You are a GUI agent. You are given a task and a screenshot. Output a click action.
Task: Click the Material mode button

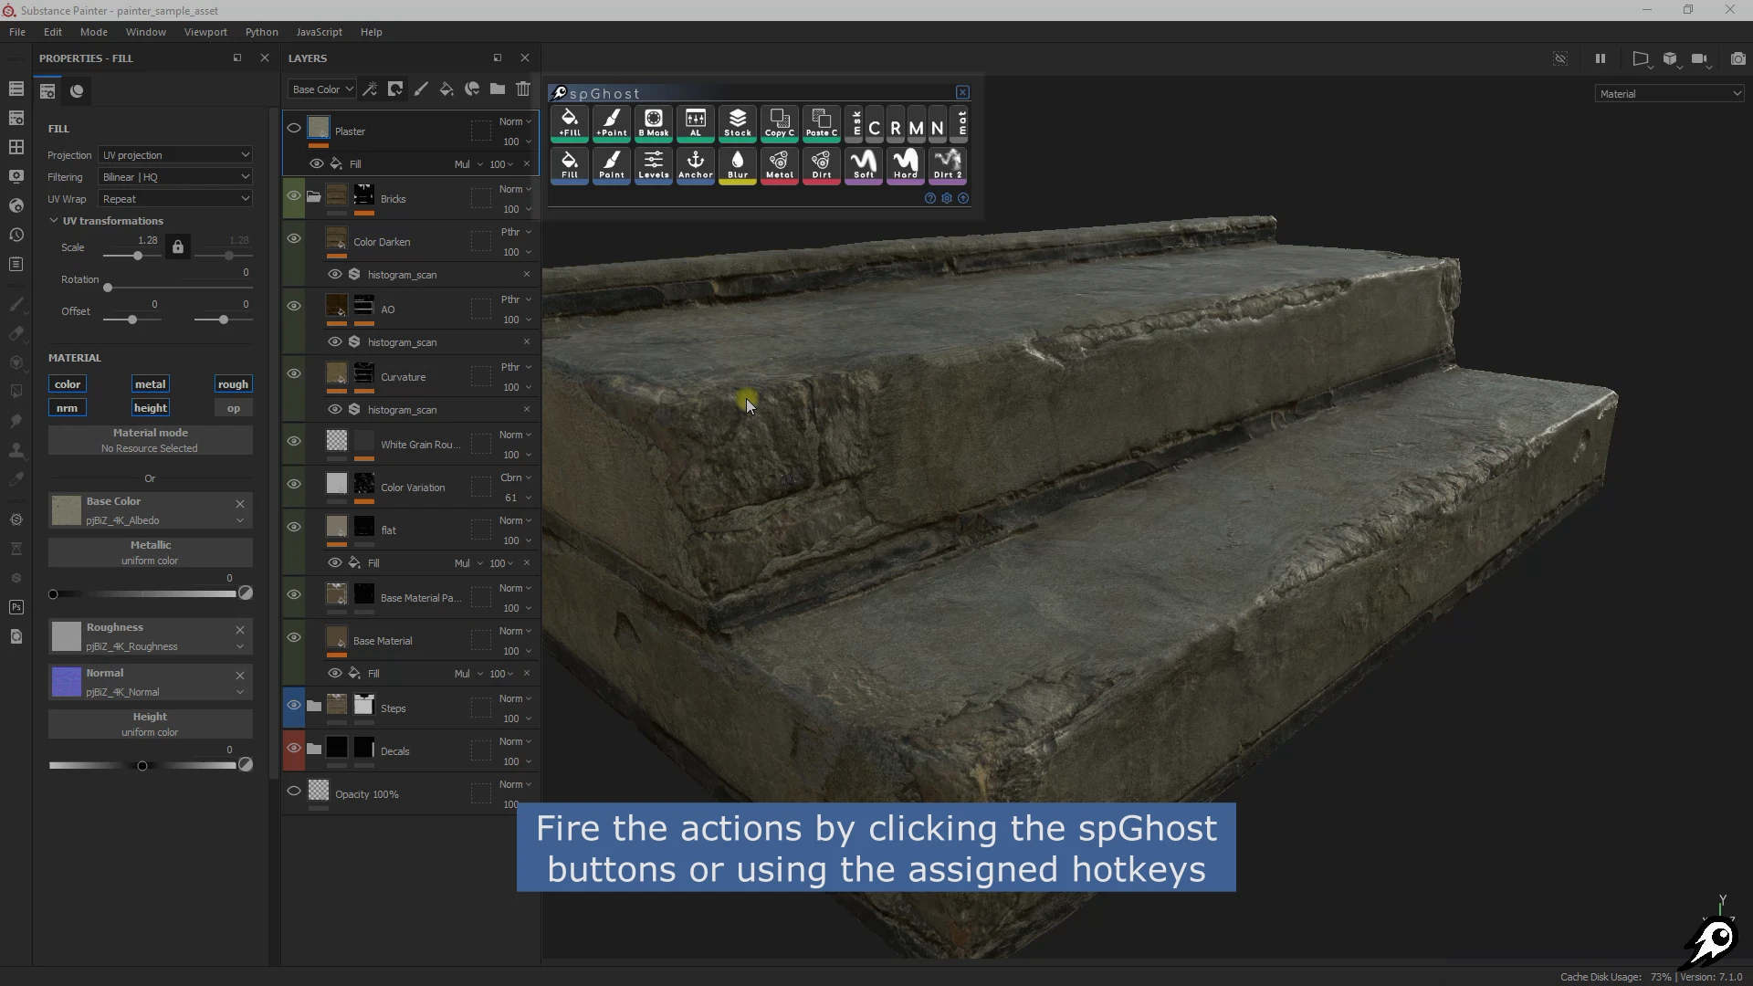150,440
